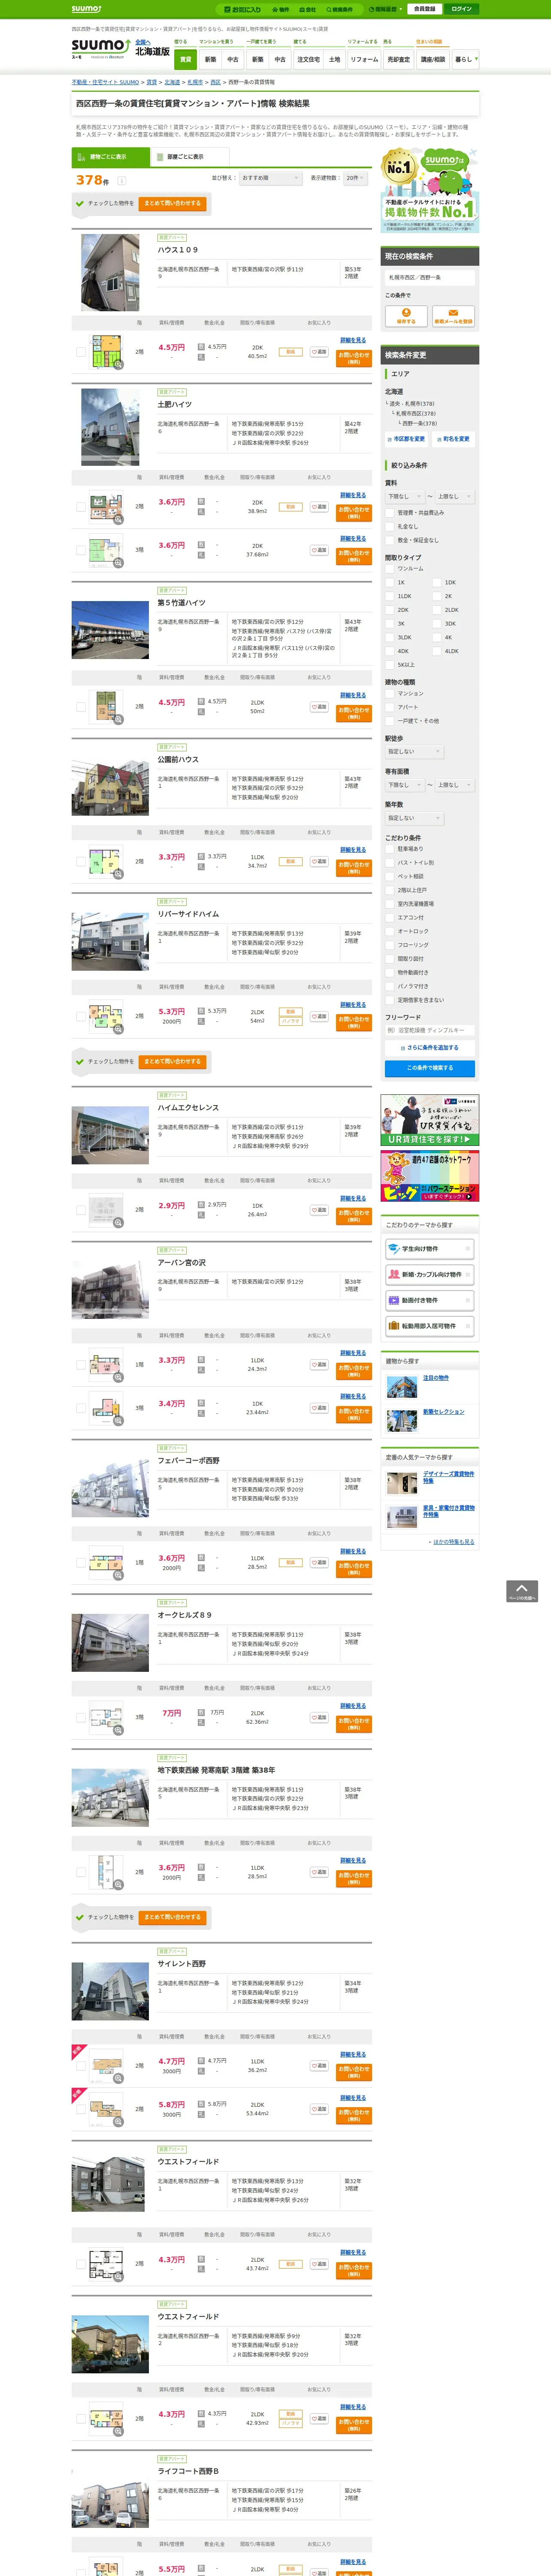Check the 礼金なし option
This screenshot has height=2576, width=551.
(x=390, y=526)
